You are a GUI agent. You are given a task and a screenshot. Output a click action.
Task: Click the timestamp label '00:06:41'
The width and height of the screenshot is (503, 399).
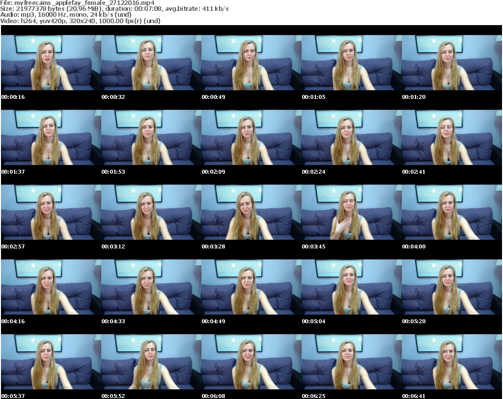414,396
